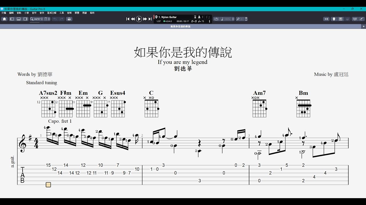366x205 pixels.
Task: Click the subtitle If you are my legend
Action: tap(182, 62)
